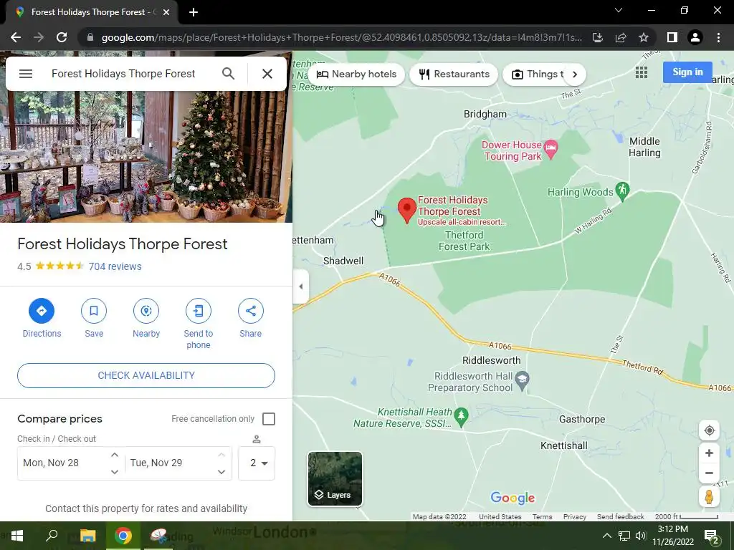Click the Sign in button
The height and width of the screenshot is (550, 734).
point(687,72)
